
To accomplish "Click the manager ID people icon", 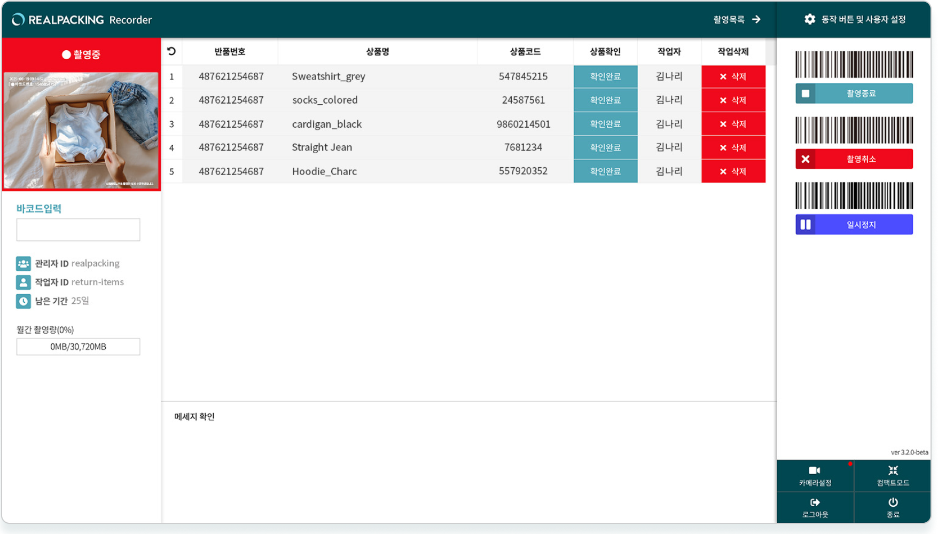I will click(24, 263).
